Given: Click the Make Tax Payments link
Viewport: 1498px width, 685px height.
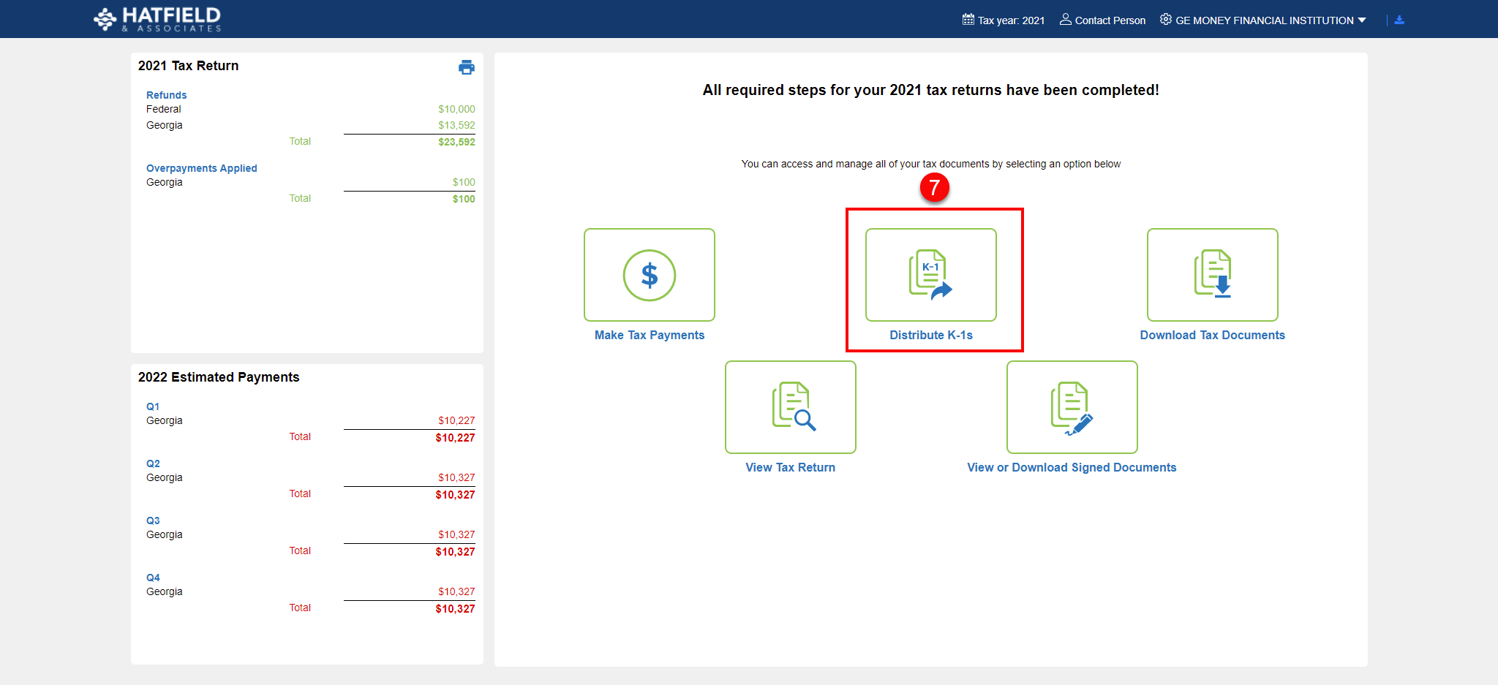Looking at the screenshot, I should tap(649, 335).
